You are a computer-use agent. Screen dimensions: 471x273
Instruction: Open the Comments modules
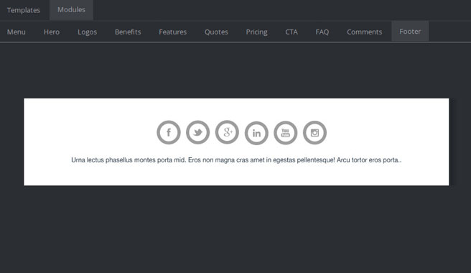pos(364,32)
